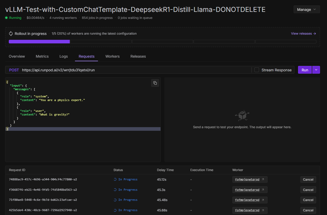Select request ID 74888ac9-457c-4696-a344-904cf4c77800-u2

click(x=43, y=179)
